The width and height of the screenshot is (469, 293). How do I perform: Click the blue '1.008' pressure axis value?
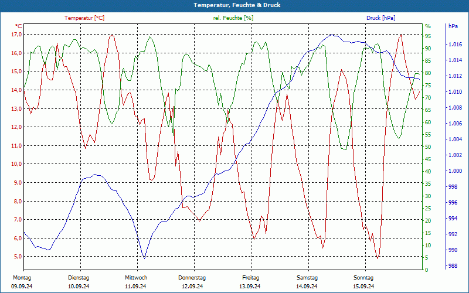[456, 108]
